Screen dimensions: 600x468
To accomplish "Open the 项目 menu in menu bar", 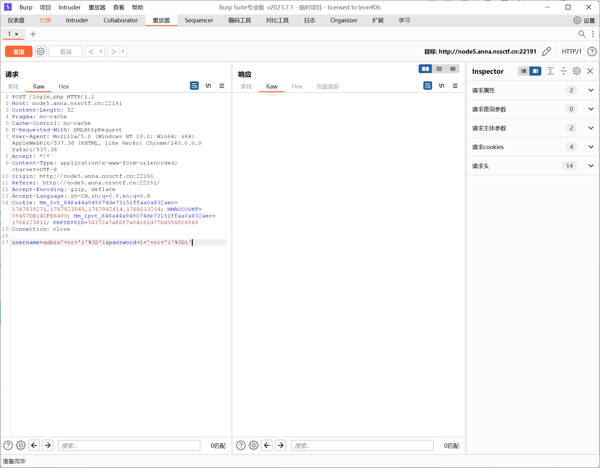I will pyautogui.click(x=45, y=7).
